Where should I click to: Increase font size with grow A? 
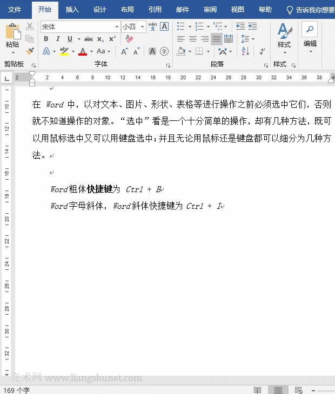(124, 51)
